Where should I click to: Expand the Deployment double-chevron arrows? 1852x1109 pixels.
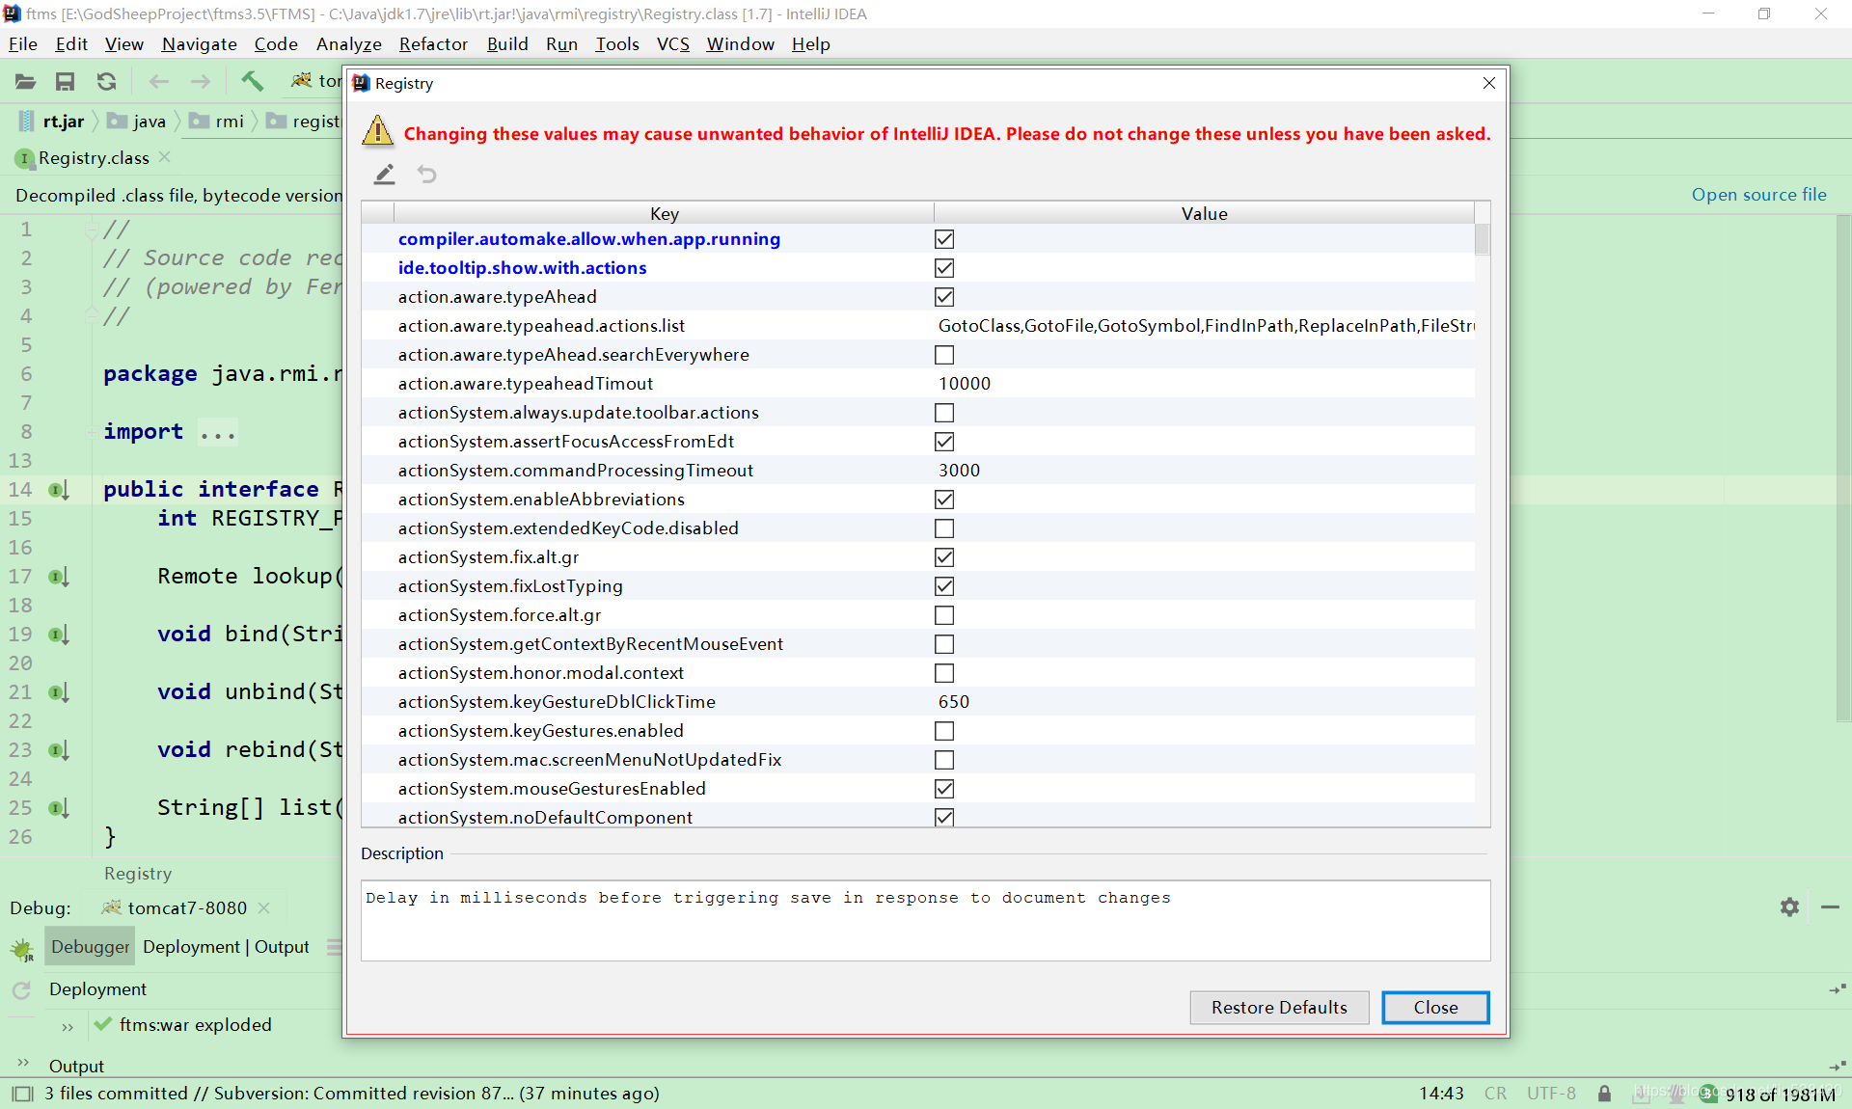pyautogui.click(x=67, y=1027)
